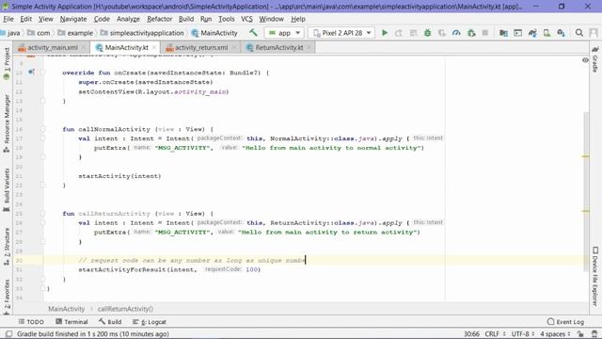Click callReturnActivity() in bottom breadcrumb
Image resolution: width=602 pixels, height=339 pixels.
125,309
